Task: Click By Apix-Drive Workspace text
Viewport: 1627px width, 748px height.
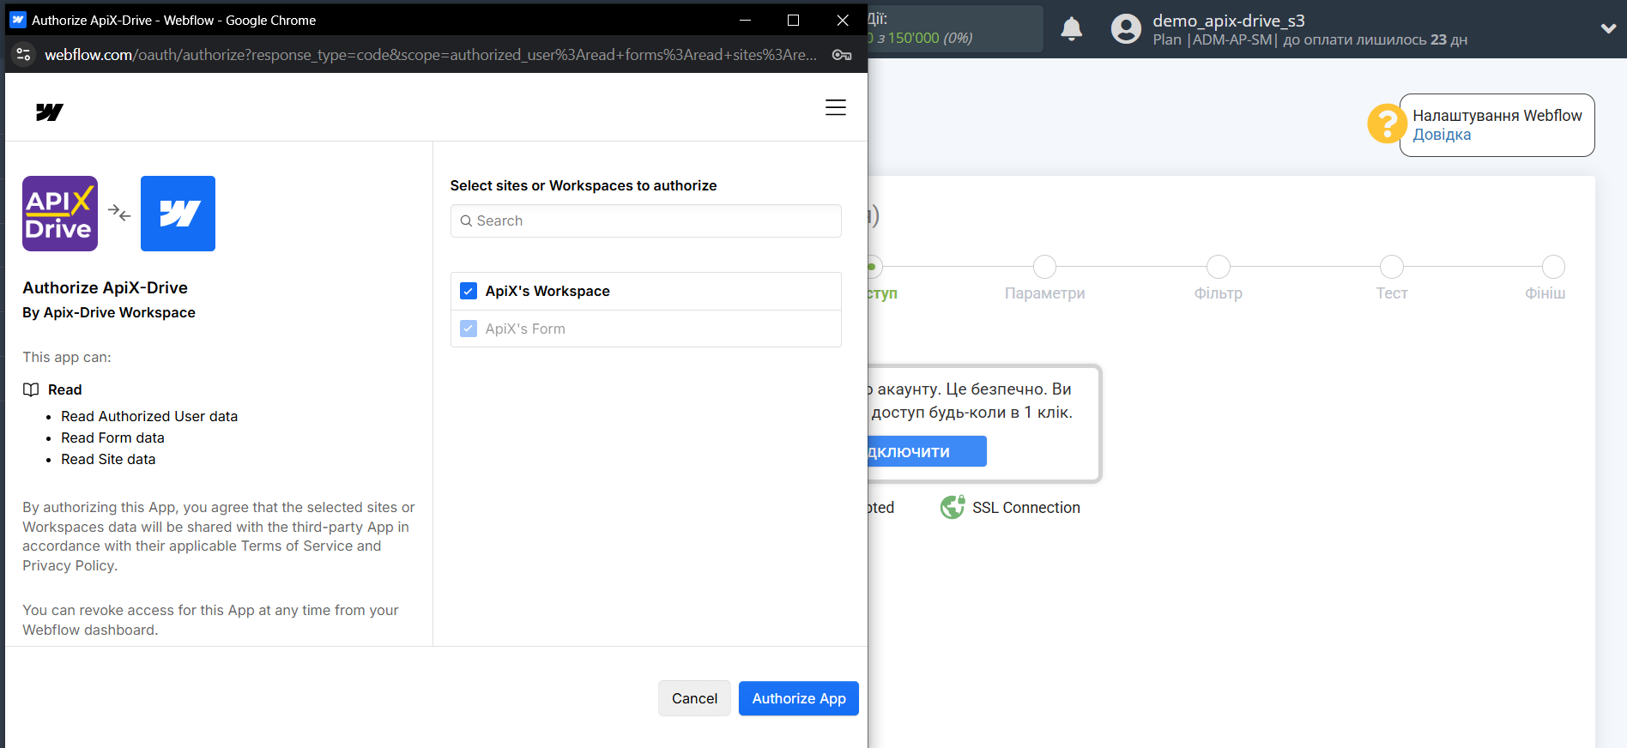Action: 109,312
